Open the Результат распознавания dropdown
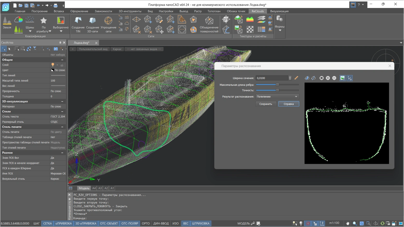 (x=277, y=97)
